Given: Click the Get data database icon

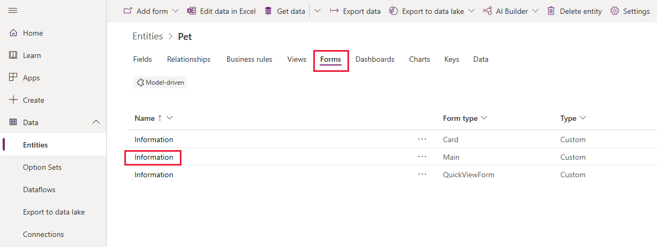Looking at the screenshot, I should click(x=268, y=11).
